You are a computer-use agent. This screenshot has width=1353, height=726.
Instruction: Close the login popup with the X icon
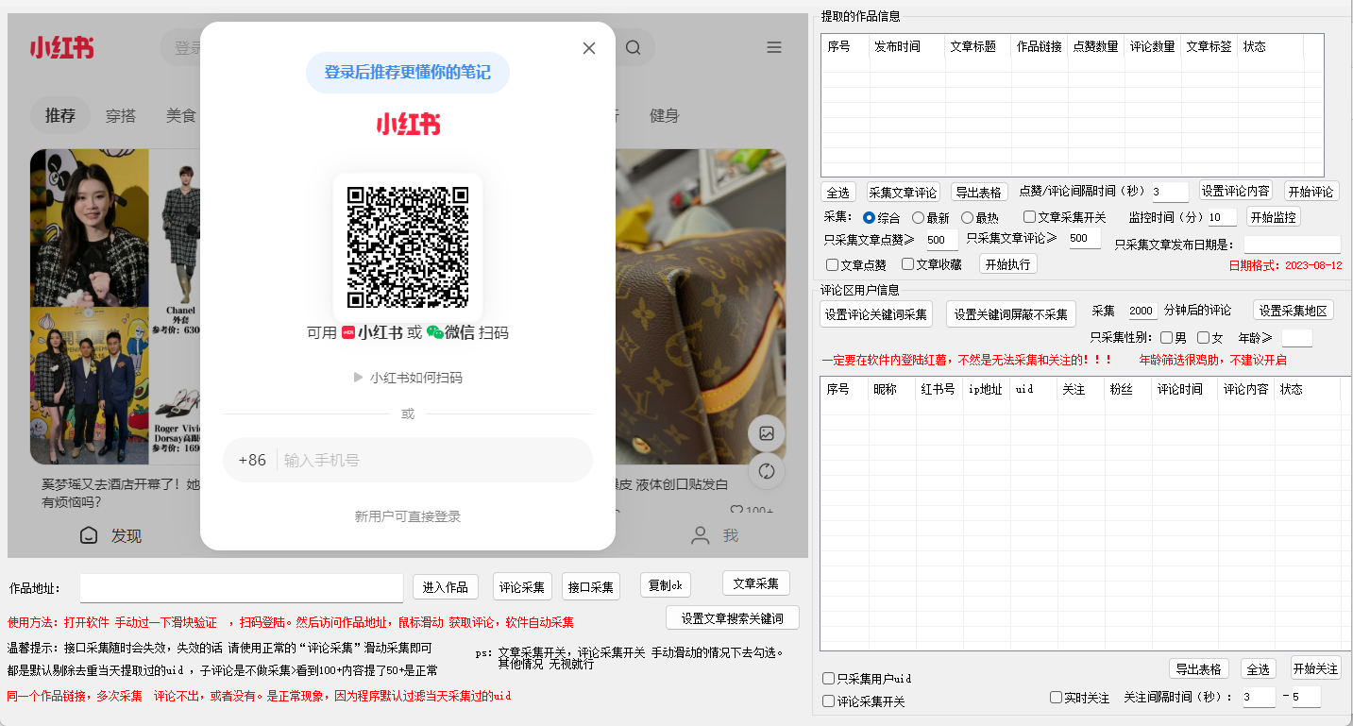pos(589,48)
